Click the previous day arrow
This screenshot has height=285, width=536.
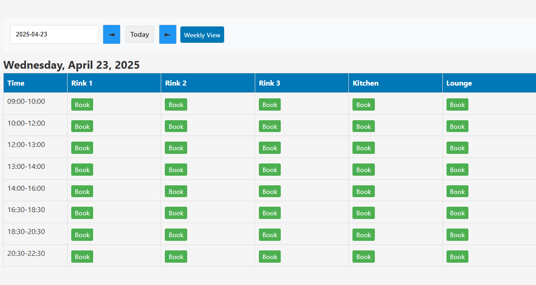pos(111,34)
